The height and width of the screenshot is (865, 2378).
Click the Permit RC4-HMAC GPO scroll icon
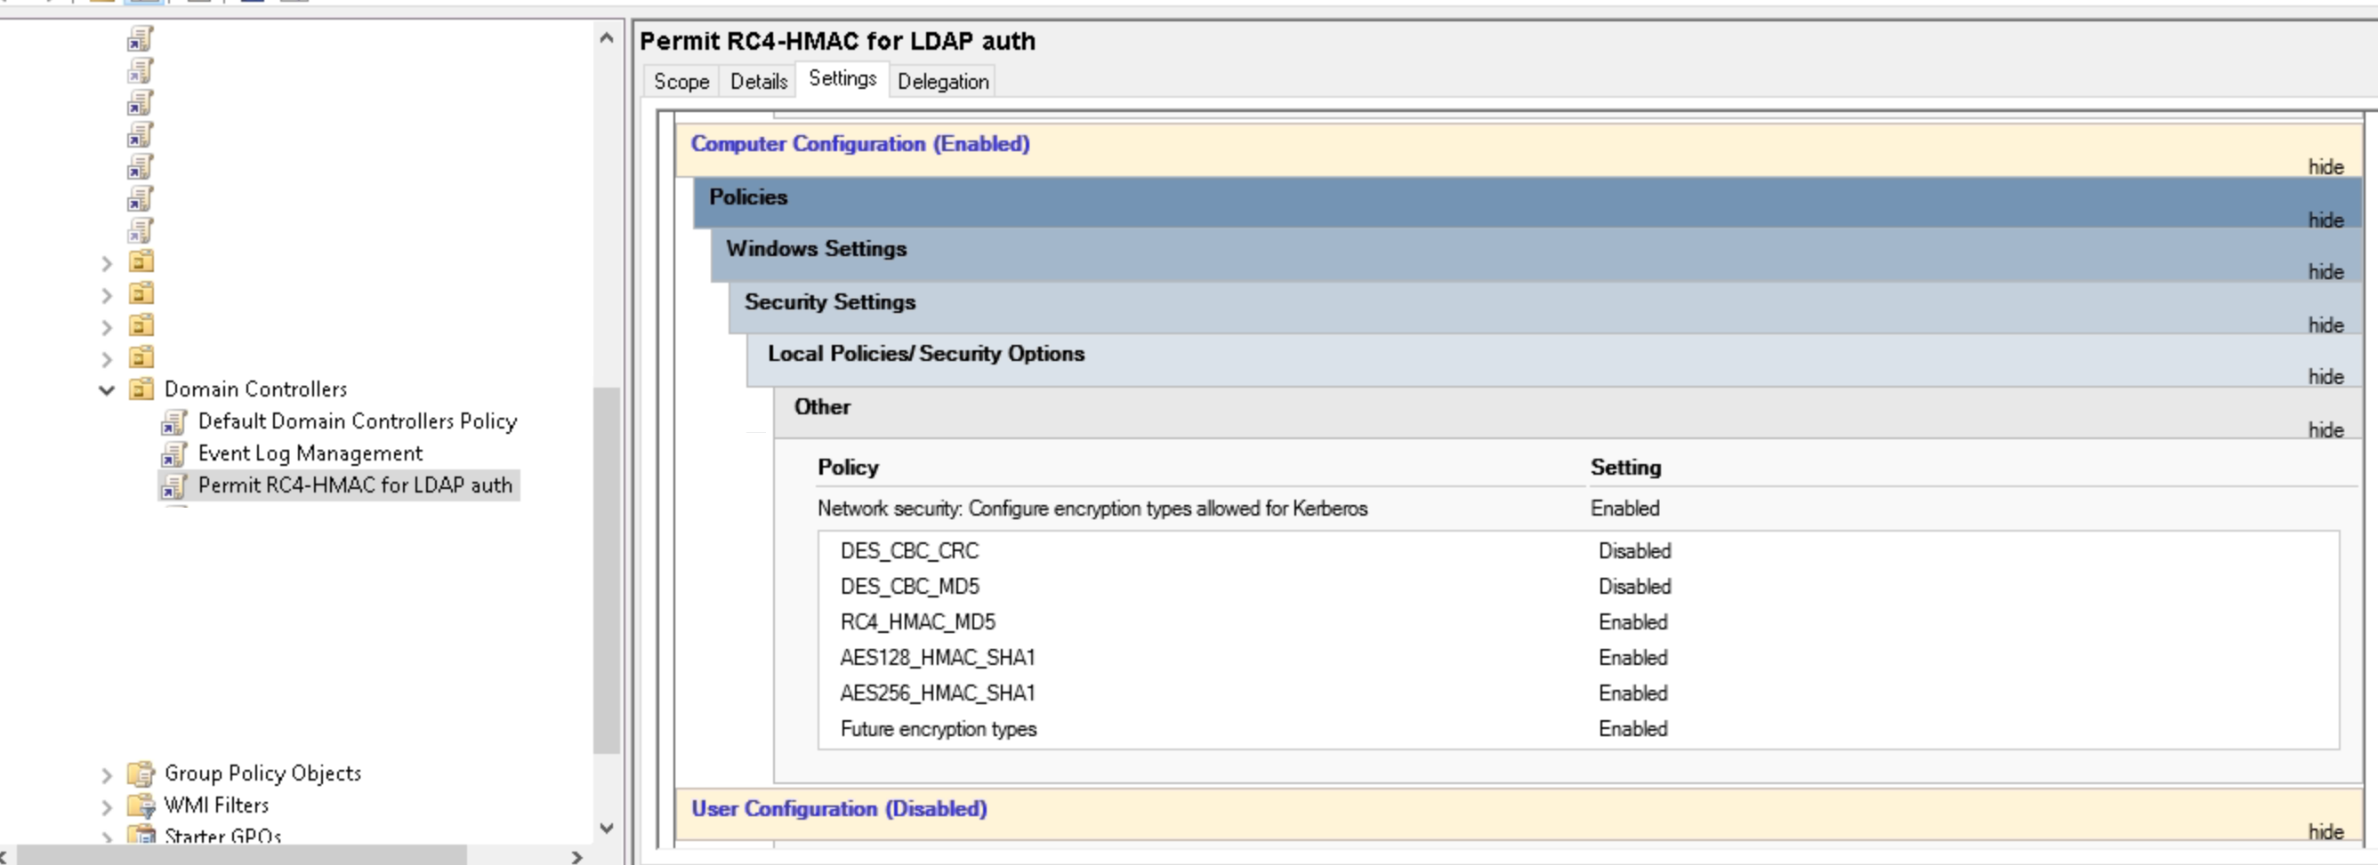pos(173,485)
